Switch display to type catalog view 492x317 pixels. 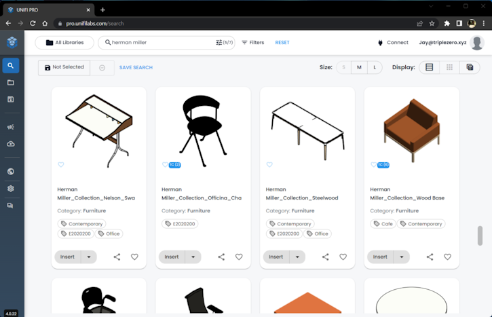click(x=470, y=67)
